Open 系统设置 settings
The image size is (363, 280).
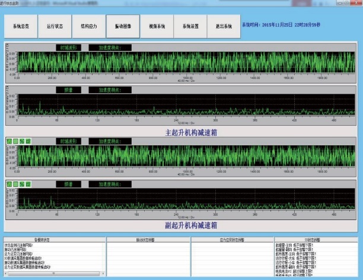coord(191,27)
